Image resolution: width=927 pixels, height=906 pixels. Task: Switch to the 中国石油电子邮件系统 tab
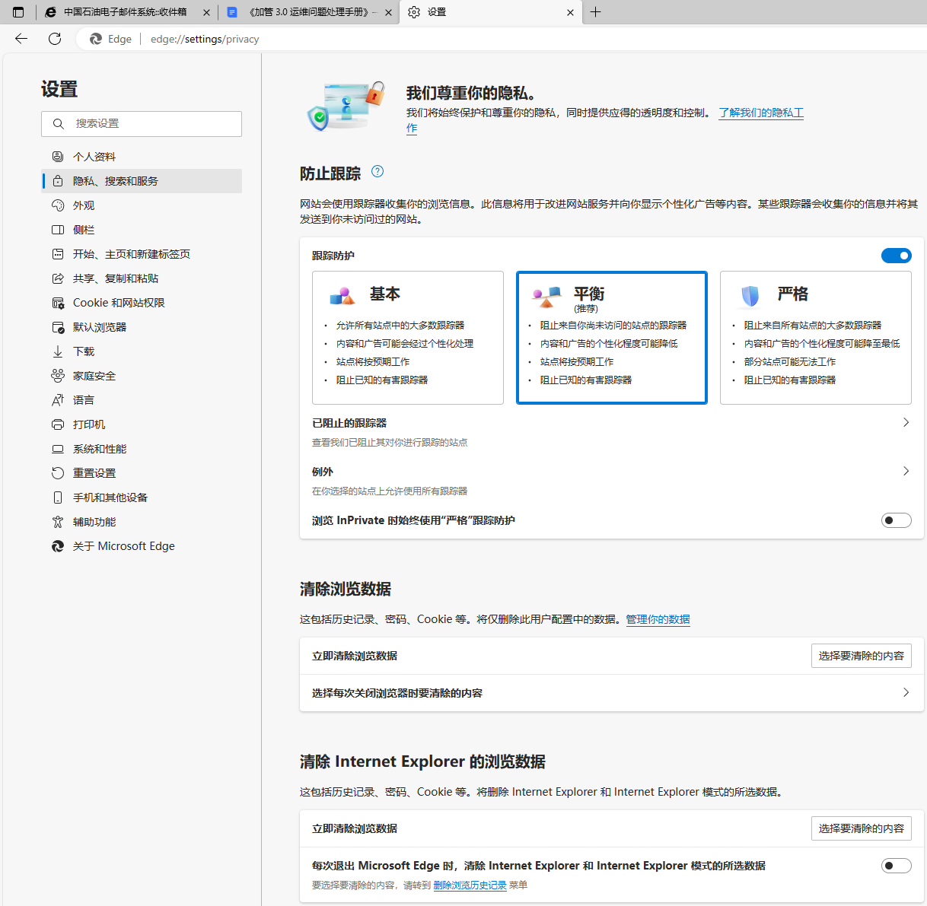(125, 12)
